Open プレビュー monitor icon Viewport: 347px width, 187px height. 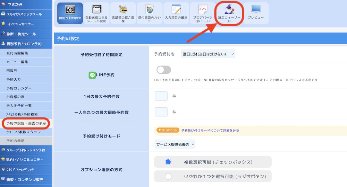point(256,12)
